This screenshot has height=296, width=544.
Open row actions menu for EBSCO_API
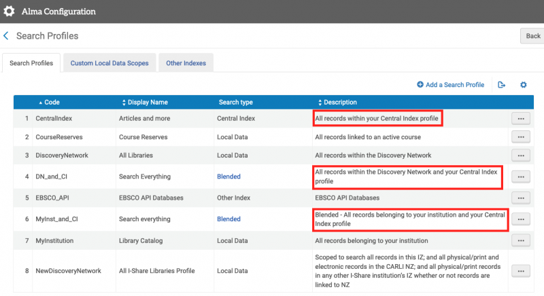(x=521, y=198)
